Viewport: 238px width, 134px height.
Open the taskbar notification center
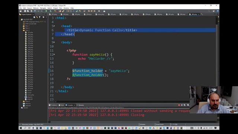pos(215,128)
